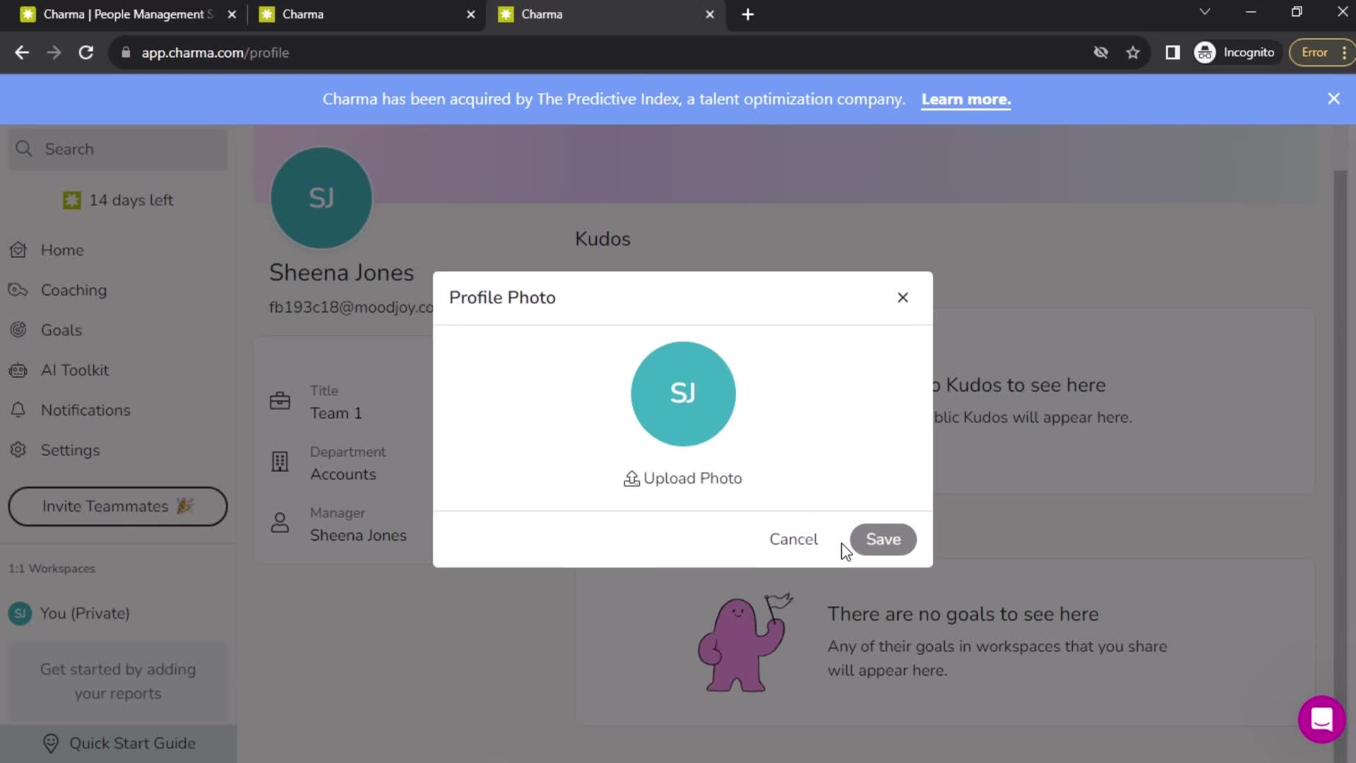Click the Goals target icon

point(18,330)
